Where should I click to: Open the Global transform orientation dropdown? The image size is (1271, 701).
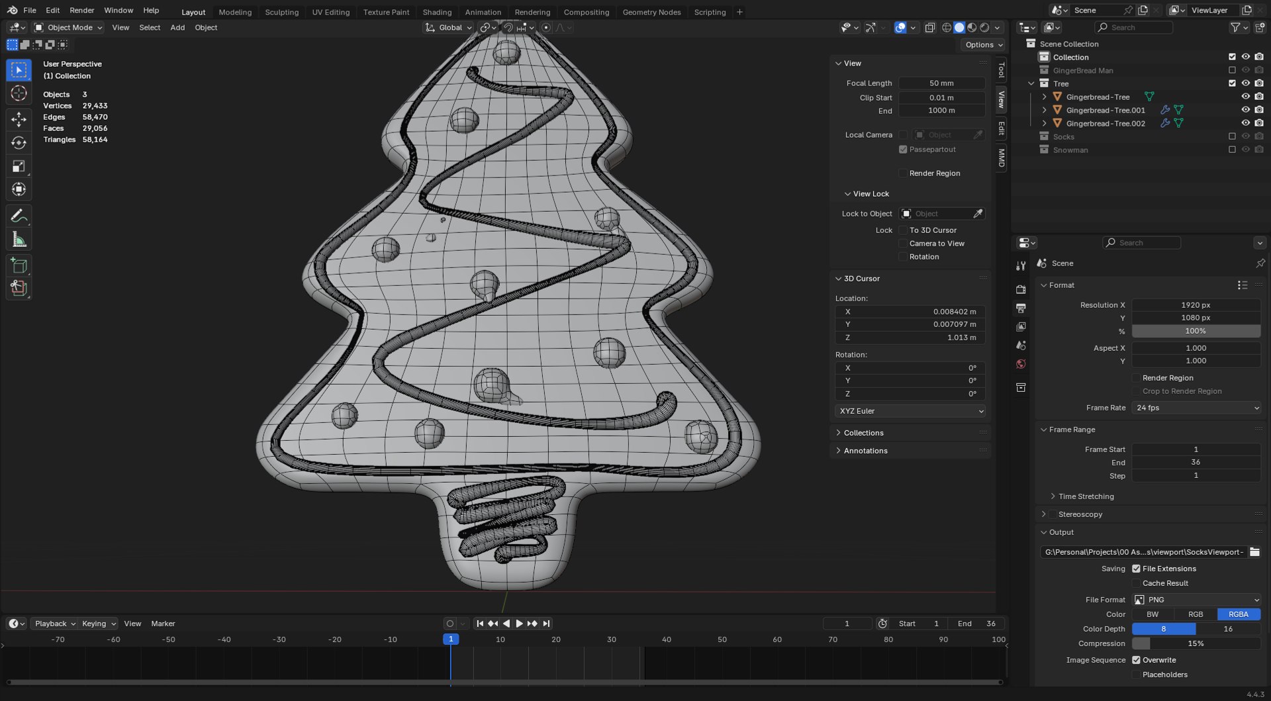(x=448, y=28)
